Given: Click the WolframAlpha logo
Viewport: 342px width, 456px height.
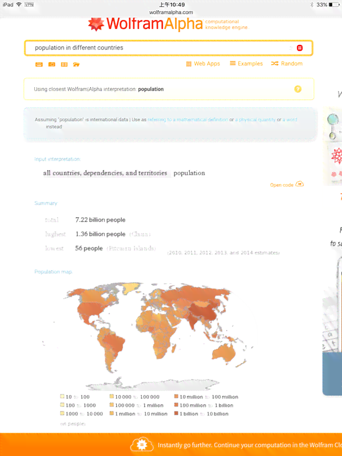Looking at the screenshot, I should click(x=145, y=24).
